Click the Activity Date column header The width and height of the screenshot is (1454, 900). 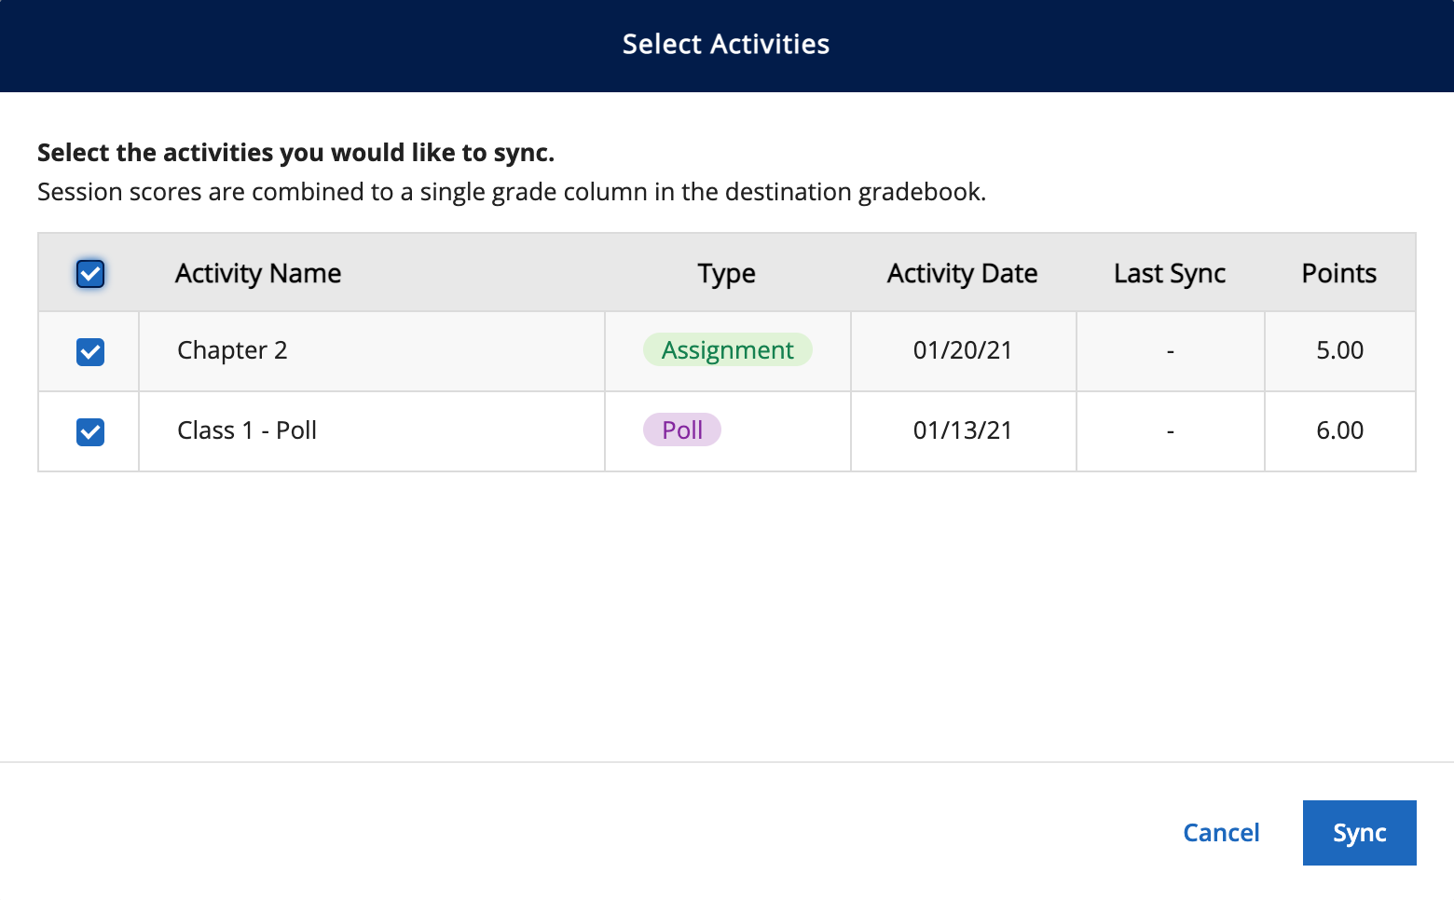tap(962, 273)
